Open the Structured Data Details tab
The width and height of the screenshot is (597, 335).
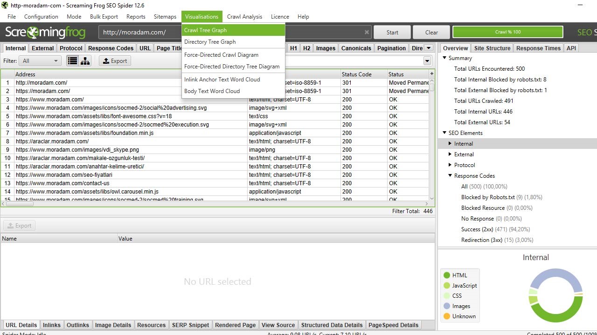[x=332, y=325]
